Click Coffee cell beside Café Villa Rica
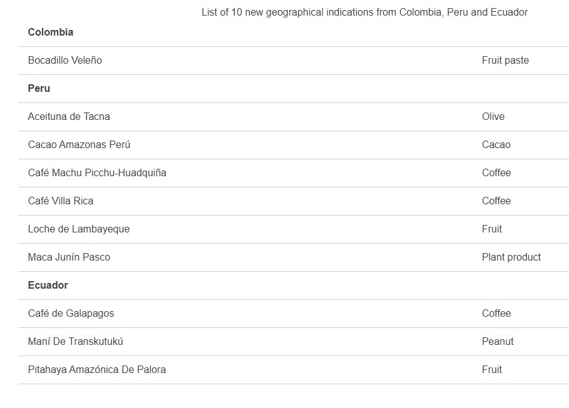 (x=496, y=201)
